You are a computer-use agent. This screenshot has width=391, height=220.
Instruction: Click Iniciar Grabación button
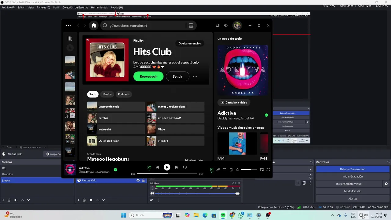click(x=353, y=177)
